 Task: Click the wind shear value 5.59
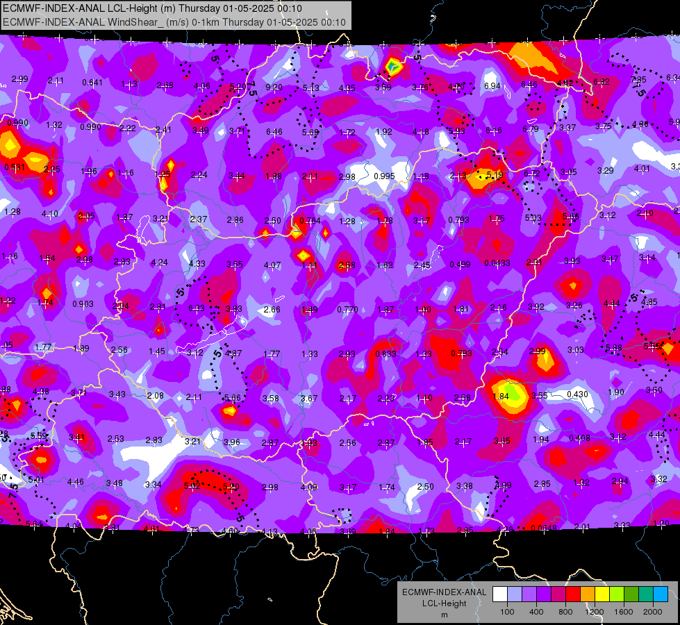pos(39,435)
